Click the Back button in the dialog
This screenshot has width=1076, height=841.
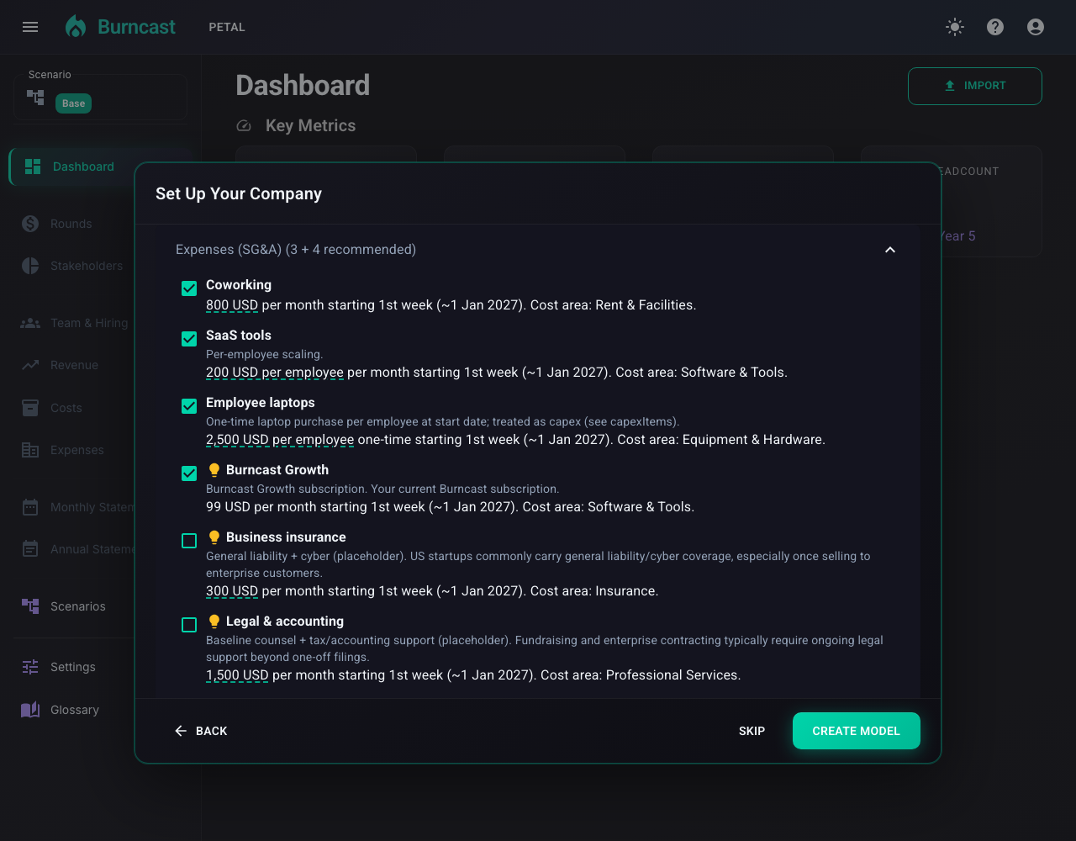coord(201,731)
